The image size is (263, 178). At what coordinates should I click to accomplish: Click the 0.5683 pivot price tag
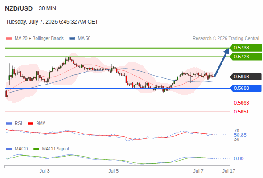click(246, 88)
